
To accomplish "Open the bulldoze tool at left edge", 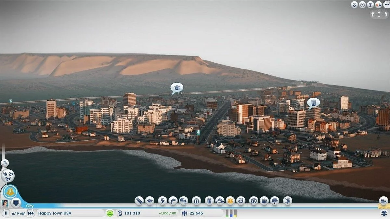I will click(5, 163).
